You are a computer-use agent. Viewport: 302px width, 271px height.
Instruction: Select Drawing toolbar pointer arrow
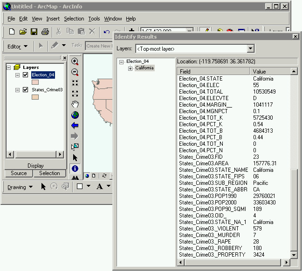43,187
